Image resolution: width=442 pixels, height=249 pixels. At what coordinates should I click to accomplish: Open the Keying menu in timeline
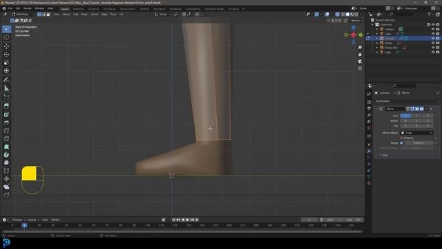[33, 220]
